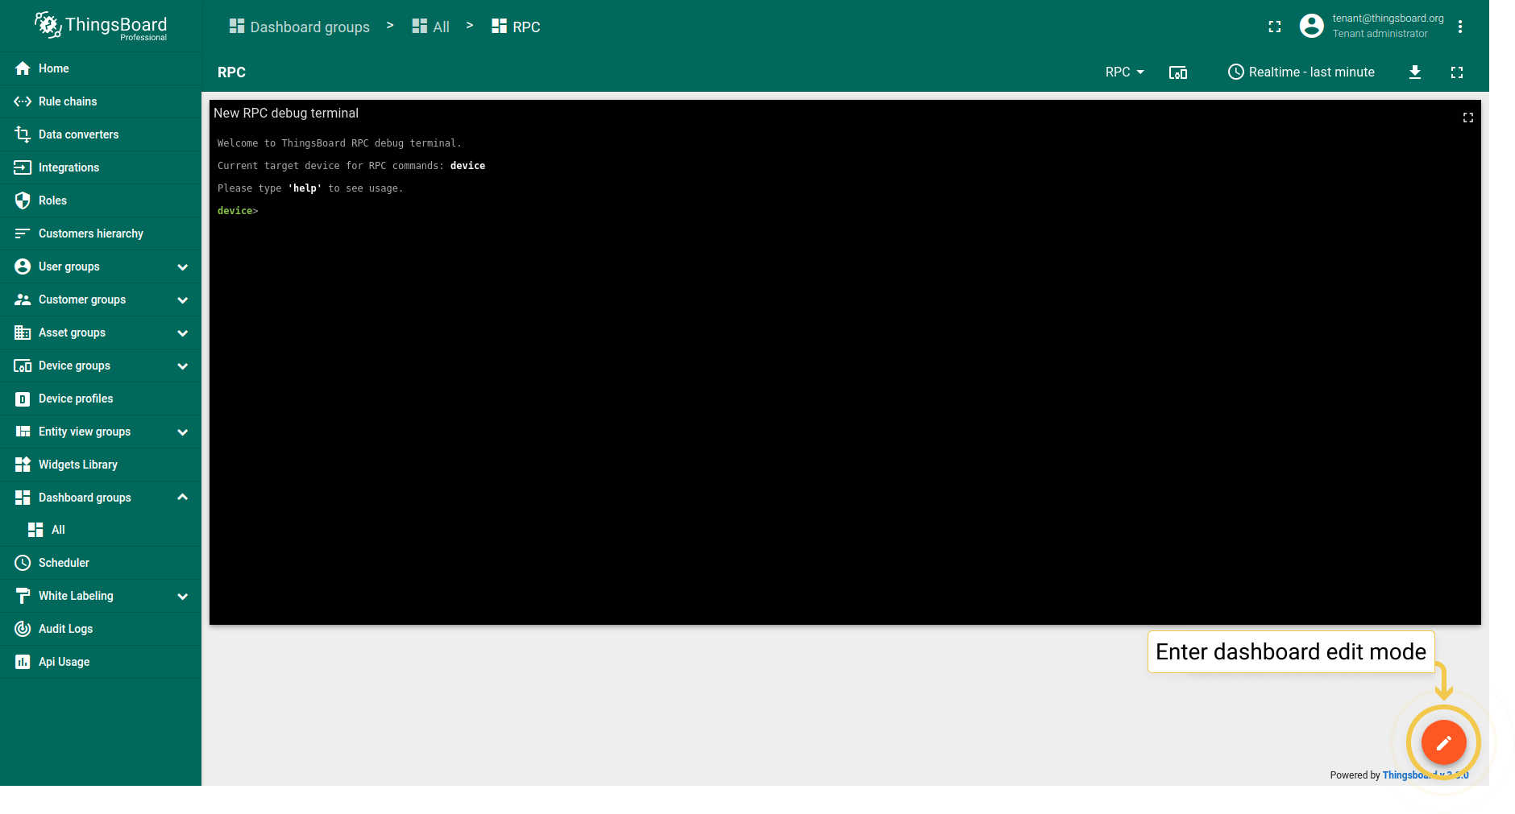Open the user profile avatar

[1312, 26]
